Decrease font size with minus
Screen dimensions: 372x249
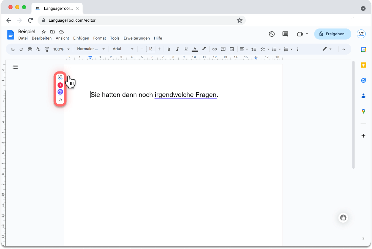[142, 49]
